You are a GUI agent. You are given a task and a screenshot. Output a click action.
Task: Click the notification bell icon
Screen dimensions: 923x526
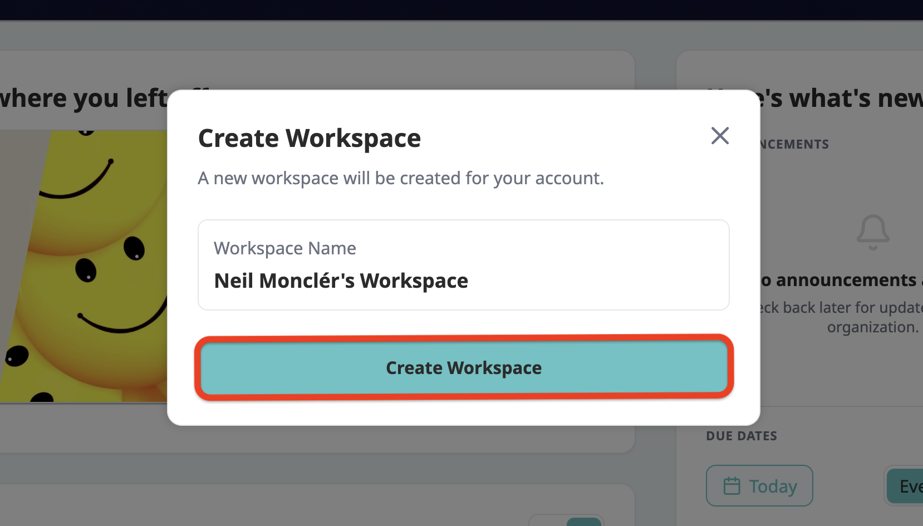[873, 232]
